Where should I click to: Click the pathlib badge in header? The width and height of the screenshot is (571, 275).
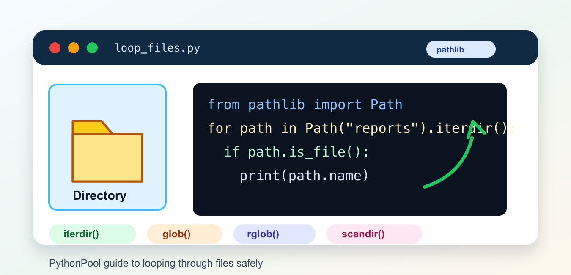461,49
